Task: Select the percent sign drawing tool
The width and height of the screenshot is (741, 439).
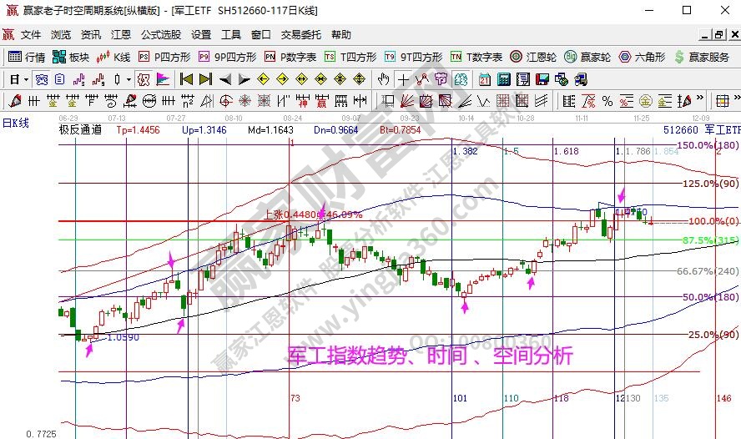Action: 607,101
